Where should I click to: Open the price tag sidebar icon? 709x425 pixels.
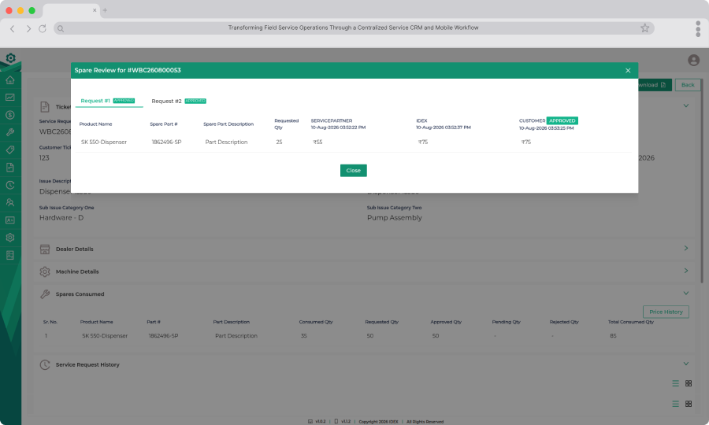pyautogui.click(x=10, y=150)
